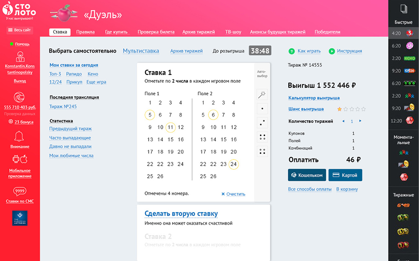Open the Победители tab
Screen dimensions: 419x261
pyautogui.click(x=327, y=32)
